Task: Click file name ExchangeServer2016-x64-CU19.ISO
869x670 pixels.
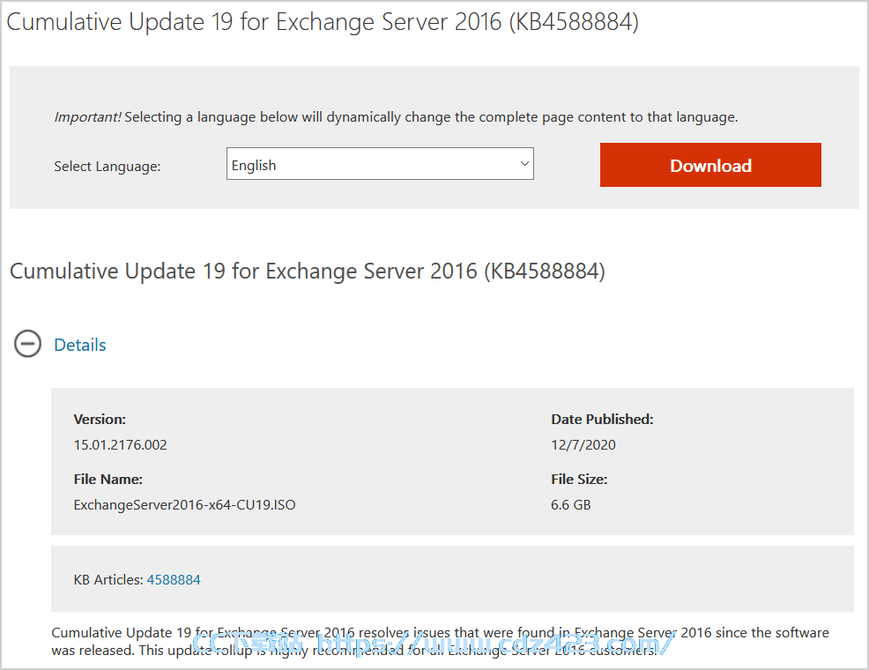Action: pos(184,505)
